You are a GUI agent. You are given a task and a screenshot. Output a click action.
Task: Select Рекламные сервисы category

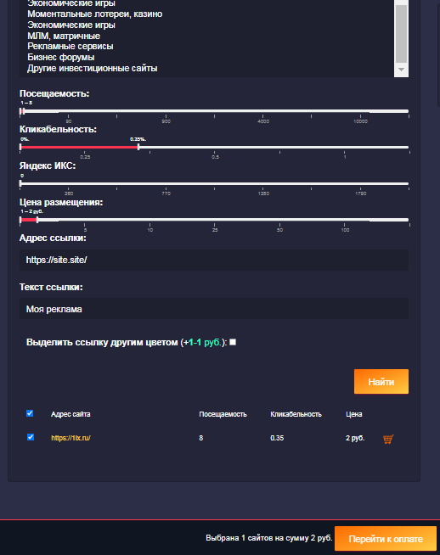[x=71, y=47]
